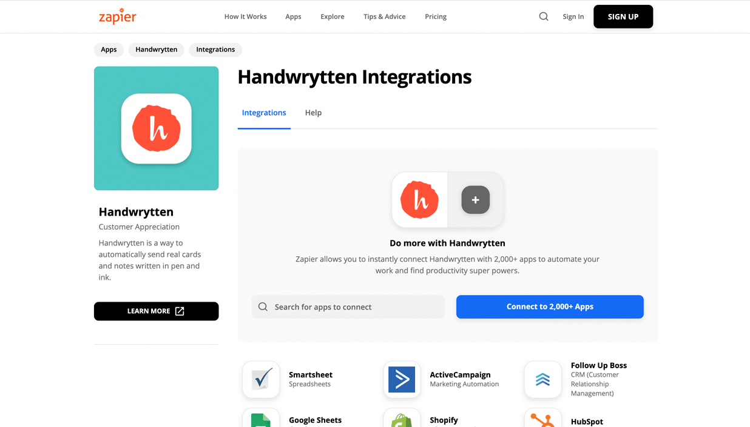
Task: Click the Sign In link
Action: click(573, 16)
